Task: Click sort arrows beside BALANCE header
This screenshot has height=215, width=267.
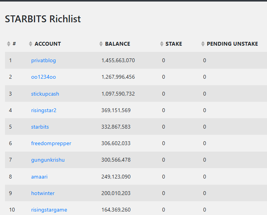Action: (101, 44)
